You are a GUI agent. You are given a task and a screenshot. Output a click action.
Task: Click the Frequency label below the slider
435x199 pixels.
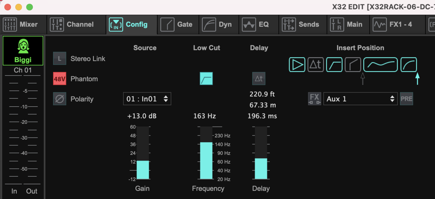[208, 189]
